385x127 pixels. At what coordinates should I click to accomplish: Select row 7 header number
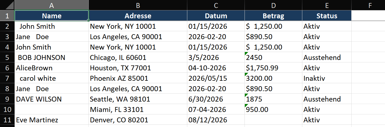[7, 78]
